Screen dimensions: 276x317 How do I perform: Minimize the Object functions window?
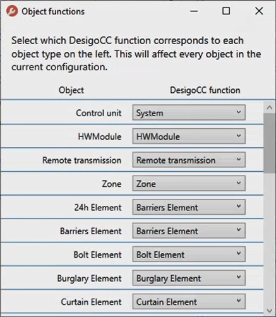(194, 11)
